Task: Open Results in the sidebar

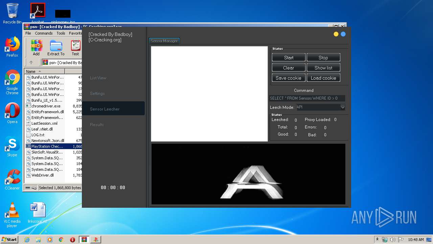Action: pyautogui.click(x=97, y=125)
